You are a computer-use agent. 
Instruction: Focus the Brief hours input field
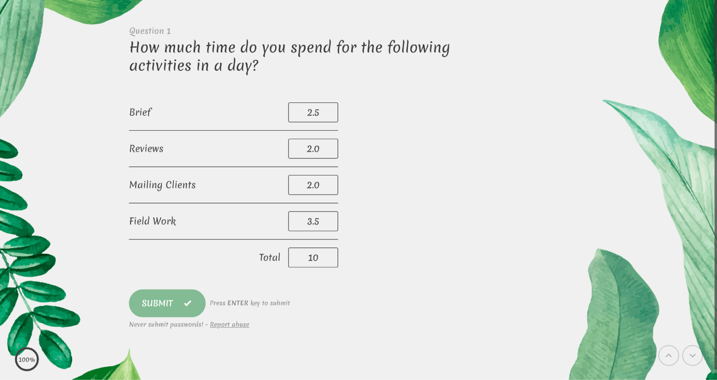click(313, 112)
